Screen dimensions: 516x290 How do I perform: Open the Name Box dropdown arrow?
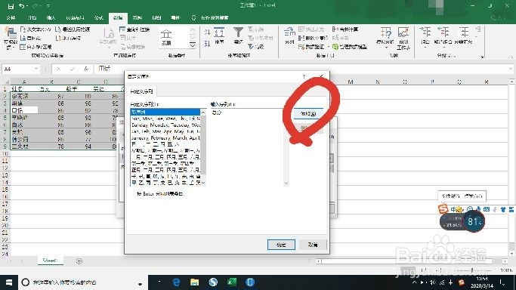click(x=36, y=69)
